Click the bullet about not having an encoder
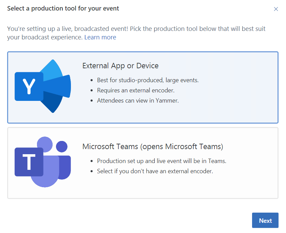This screenshot has height=233, width=286. 153,172
